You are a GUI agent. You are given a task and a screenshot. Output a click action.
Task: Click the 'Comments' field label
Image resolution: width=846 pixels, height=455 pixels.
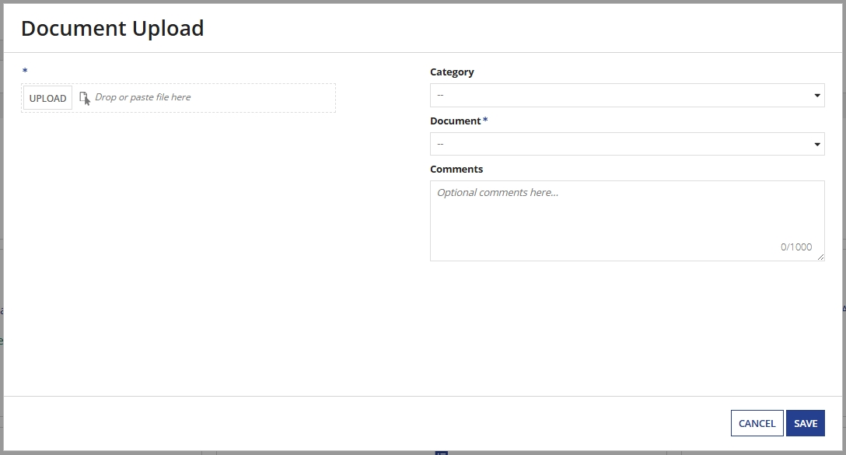click(456, 169)
